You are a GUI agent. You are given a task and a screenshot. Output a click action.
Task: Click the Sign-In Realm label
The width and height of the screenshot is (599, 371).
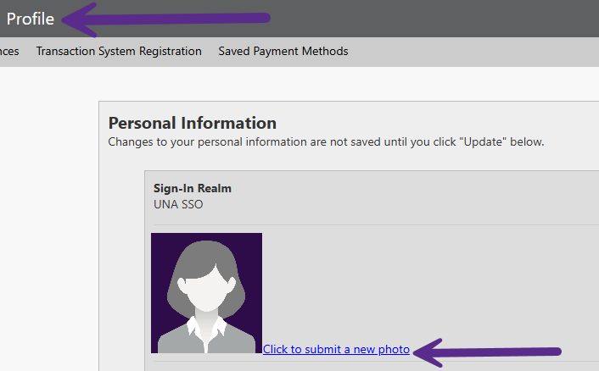click(x=193, y=188)
